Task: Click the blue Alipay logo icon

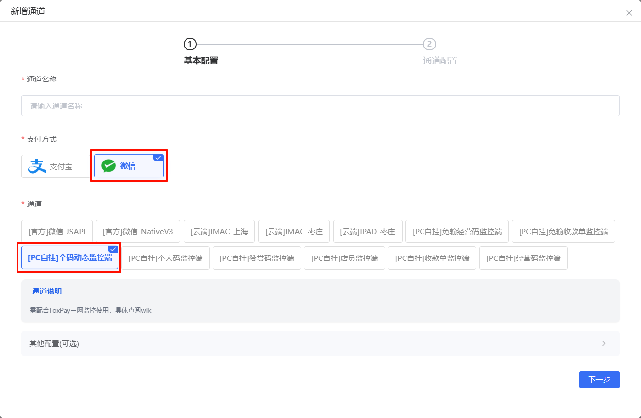Action: (x=37, y=166)
